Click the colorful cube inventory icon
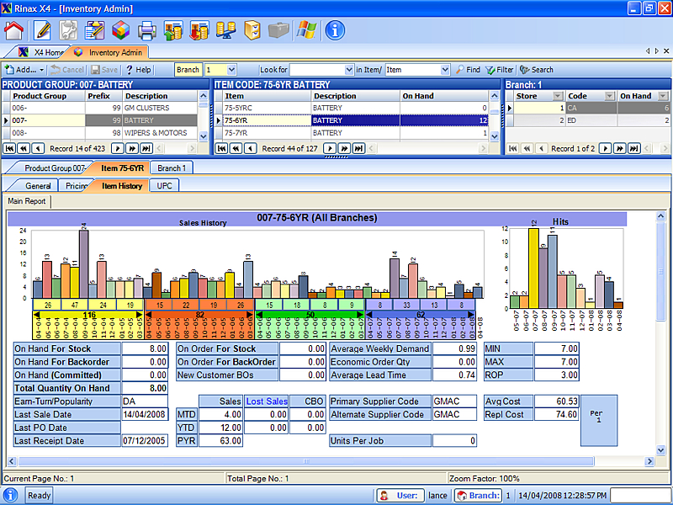 120,31
